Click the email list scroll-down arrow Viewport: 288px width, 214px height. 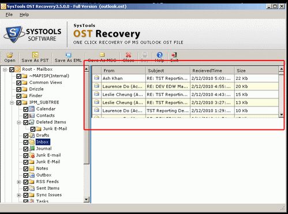click(281, 115)
